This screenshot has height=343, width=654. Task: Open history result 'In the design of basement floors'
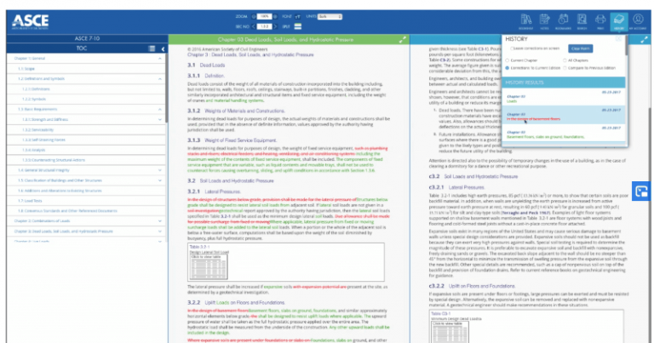pos(563,114)
